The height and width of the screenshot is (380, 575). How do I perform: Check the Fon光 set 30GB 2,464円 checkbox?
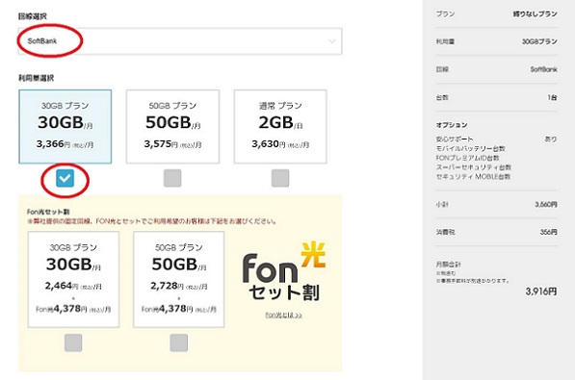pyautogui.click(x=73, y=343)
